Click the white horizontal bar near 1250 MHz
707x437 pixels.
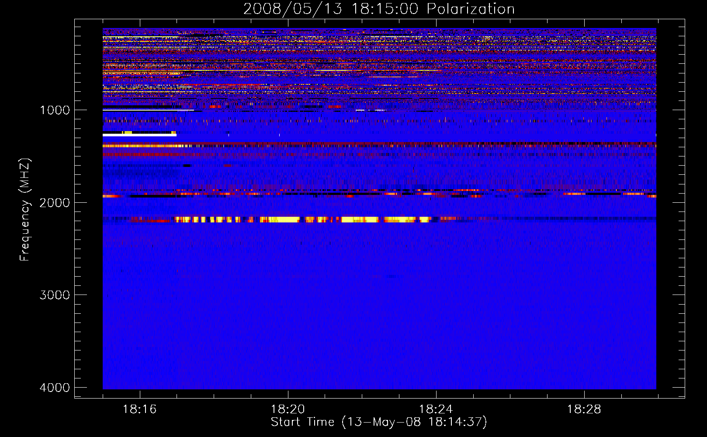tap(139, 135)
